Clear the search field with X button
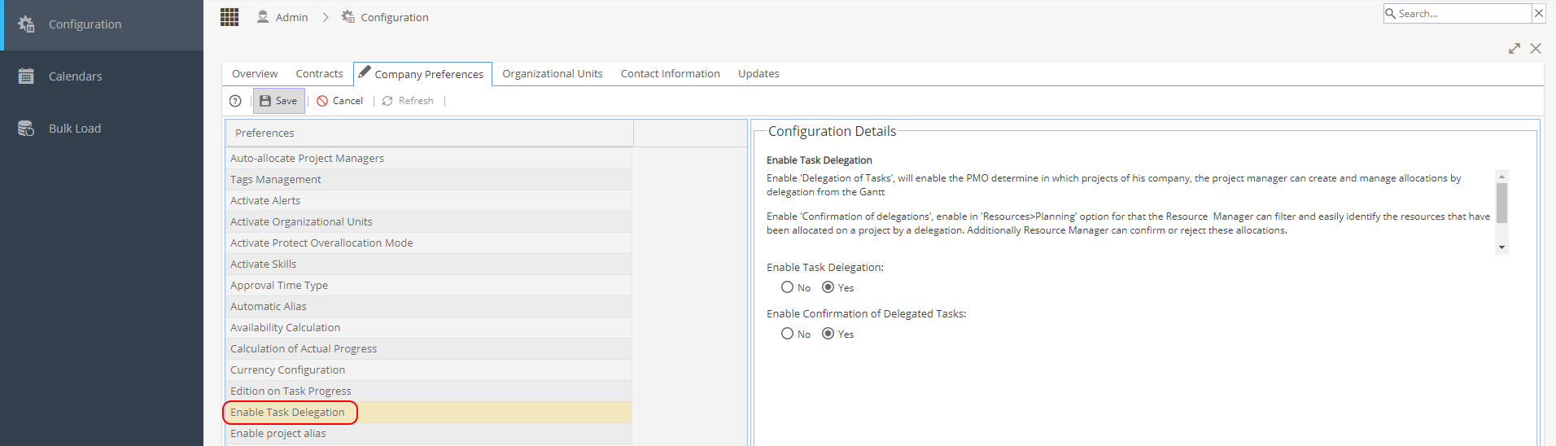The image size is (1556, 446). click(x=1539, y=13)
